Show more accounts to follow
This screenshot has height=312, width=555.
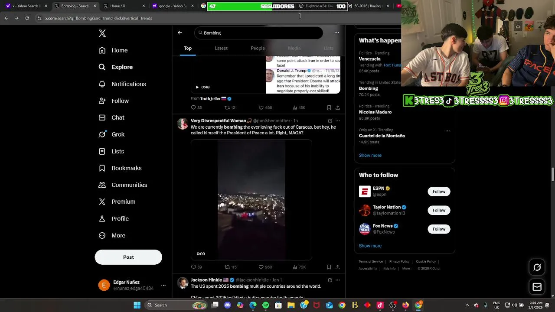point(370,246)
